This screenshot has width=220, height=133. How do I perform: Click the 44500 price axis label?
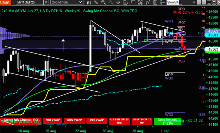click(213, 100)
